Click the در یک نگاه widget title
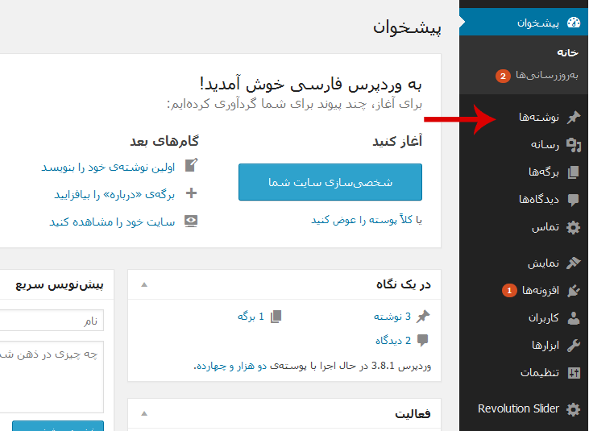 coord(404,284)
